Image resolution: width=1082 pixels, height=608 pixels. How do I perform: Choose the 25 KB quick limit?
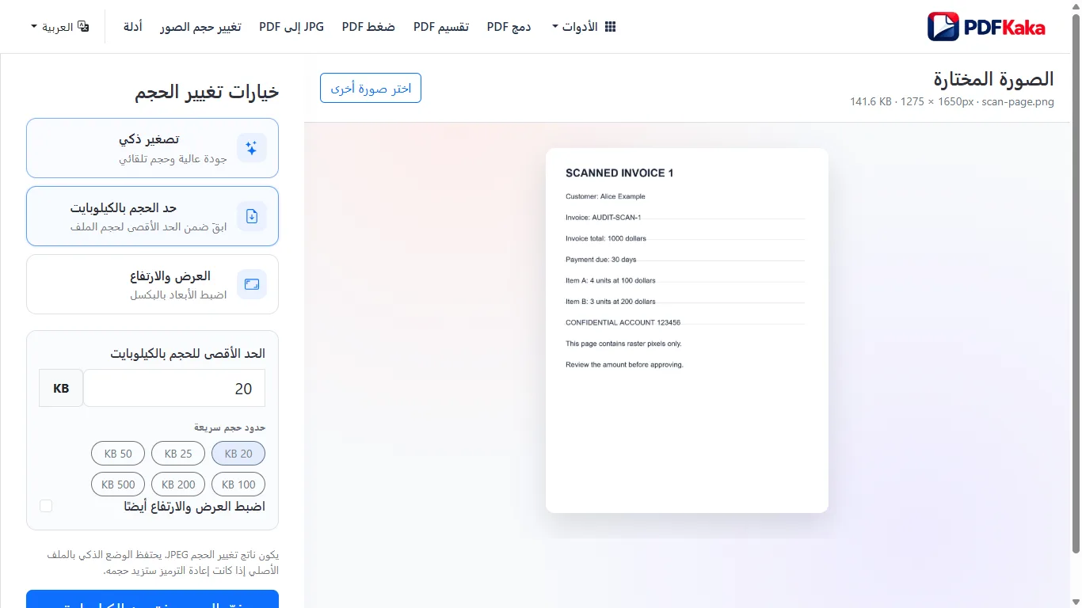tap(178, 454)
